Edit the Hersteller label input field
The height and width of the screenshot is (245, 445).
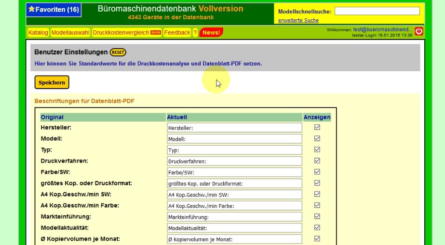click(234, 128)
